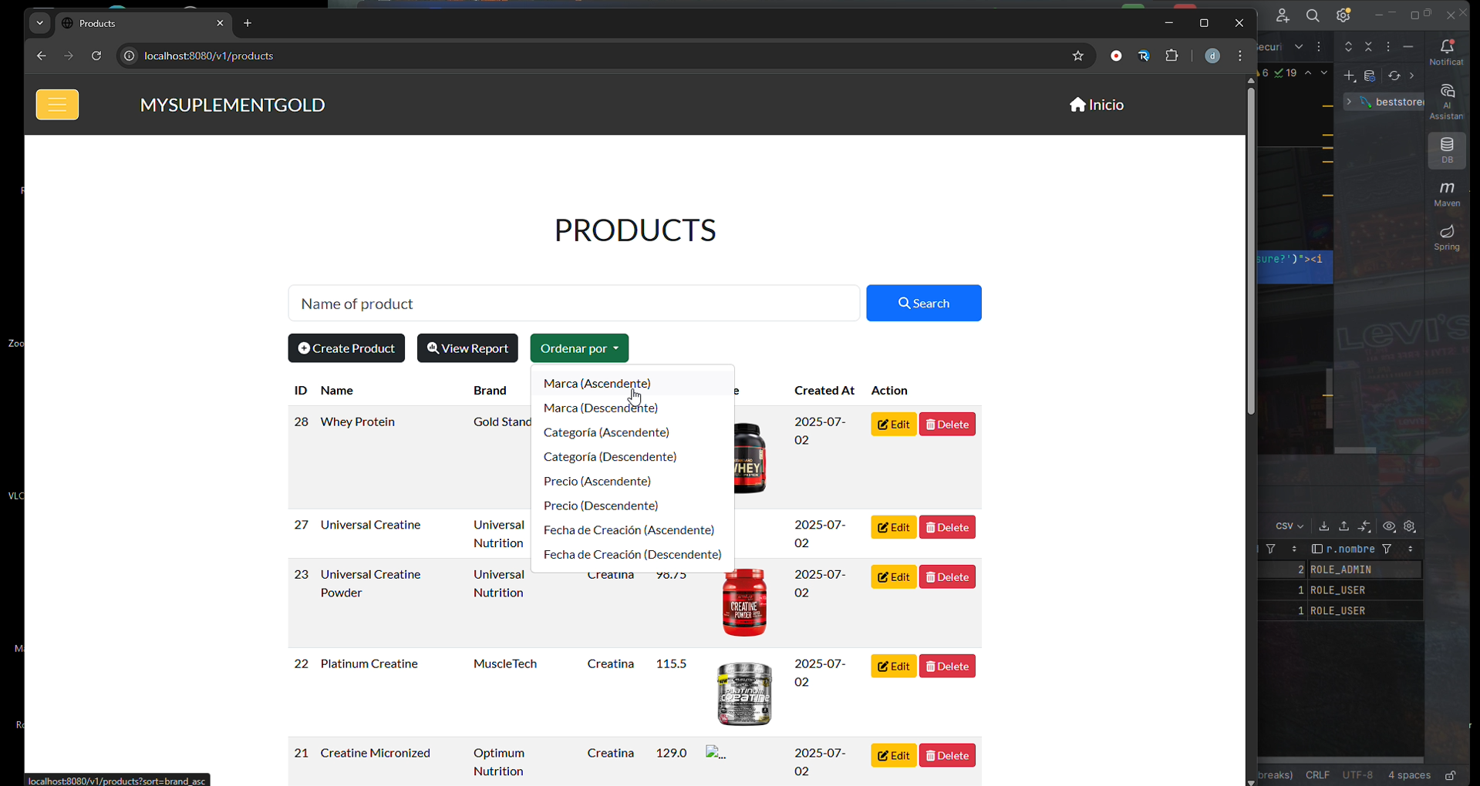The image size is (1480, 786).
Task: Click the Name of product search field
Action: (573, 304)
